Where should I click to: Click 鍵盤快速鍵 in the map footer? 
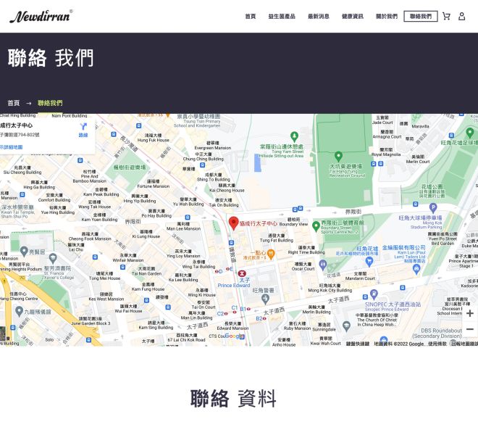coord(358,344)
